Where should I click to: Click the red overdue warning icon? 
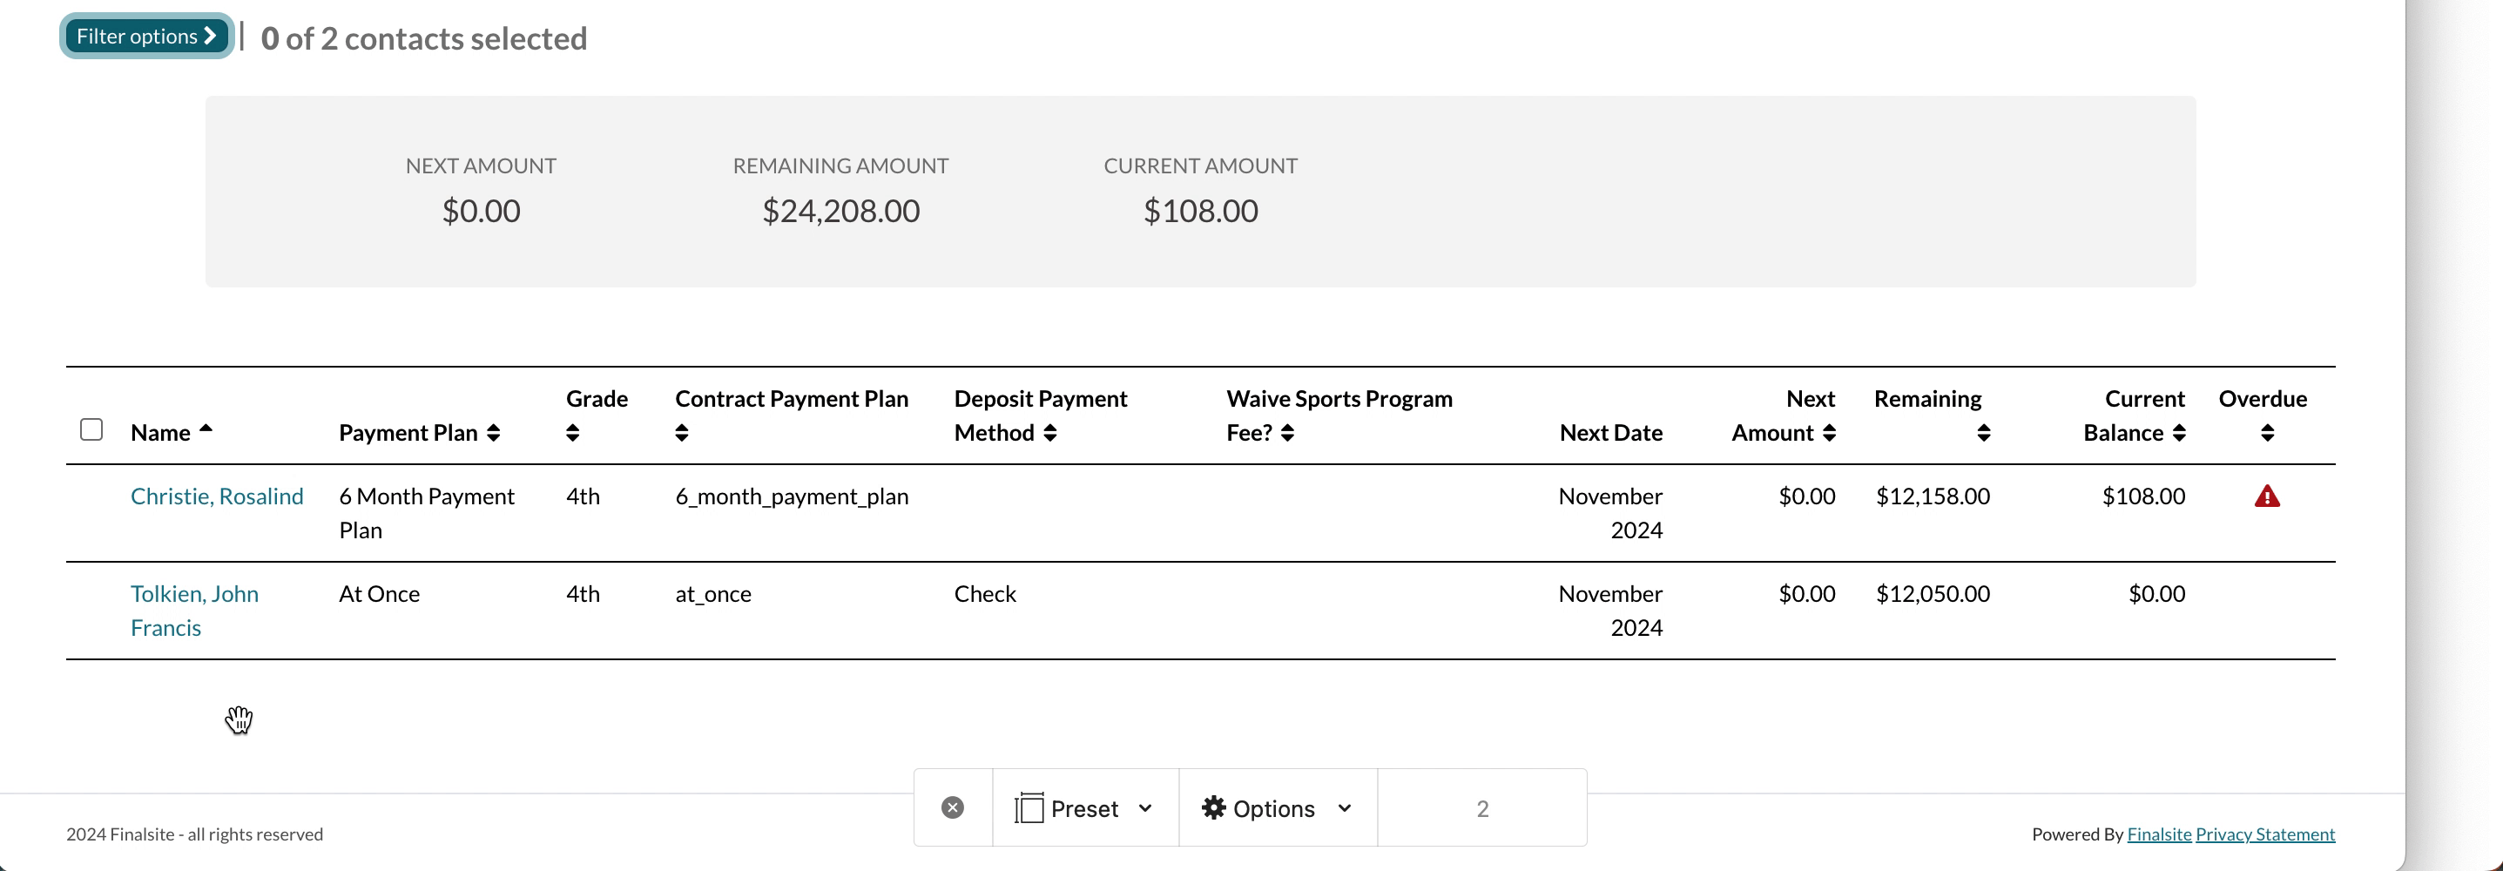tap(2266, 496)
